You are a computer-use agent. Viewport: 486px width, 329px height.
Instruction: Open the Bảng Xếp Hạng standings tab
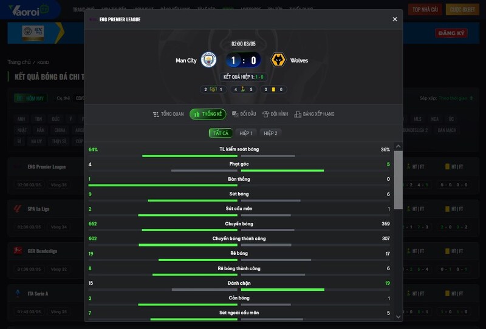point(314,114)
